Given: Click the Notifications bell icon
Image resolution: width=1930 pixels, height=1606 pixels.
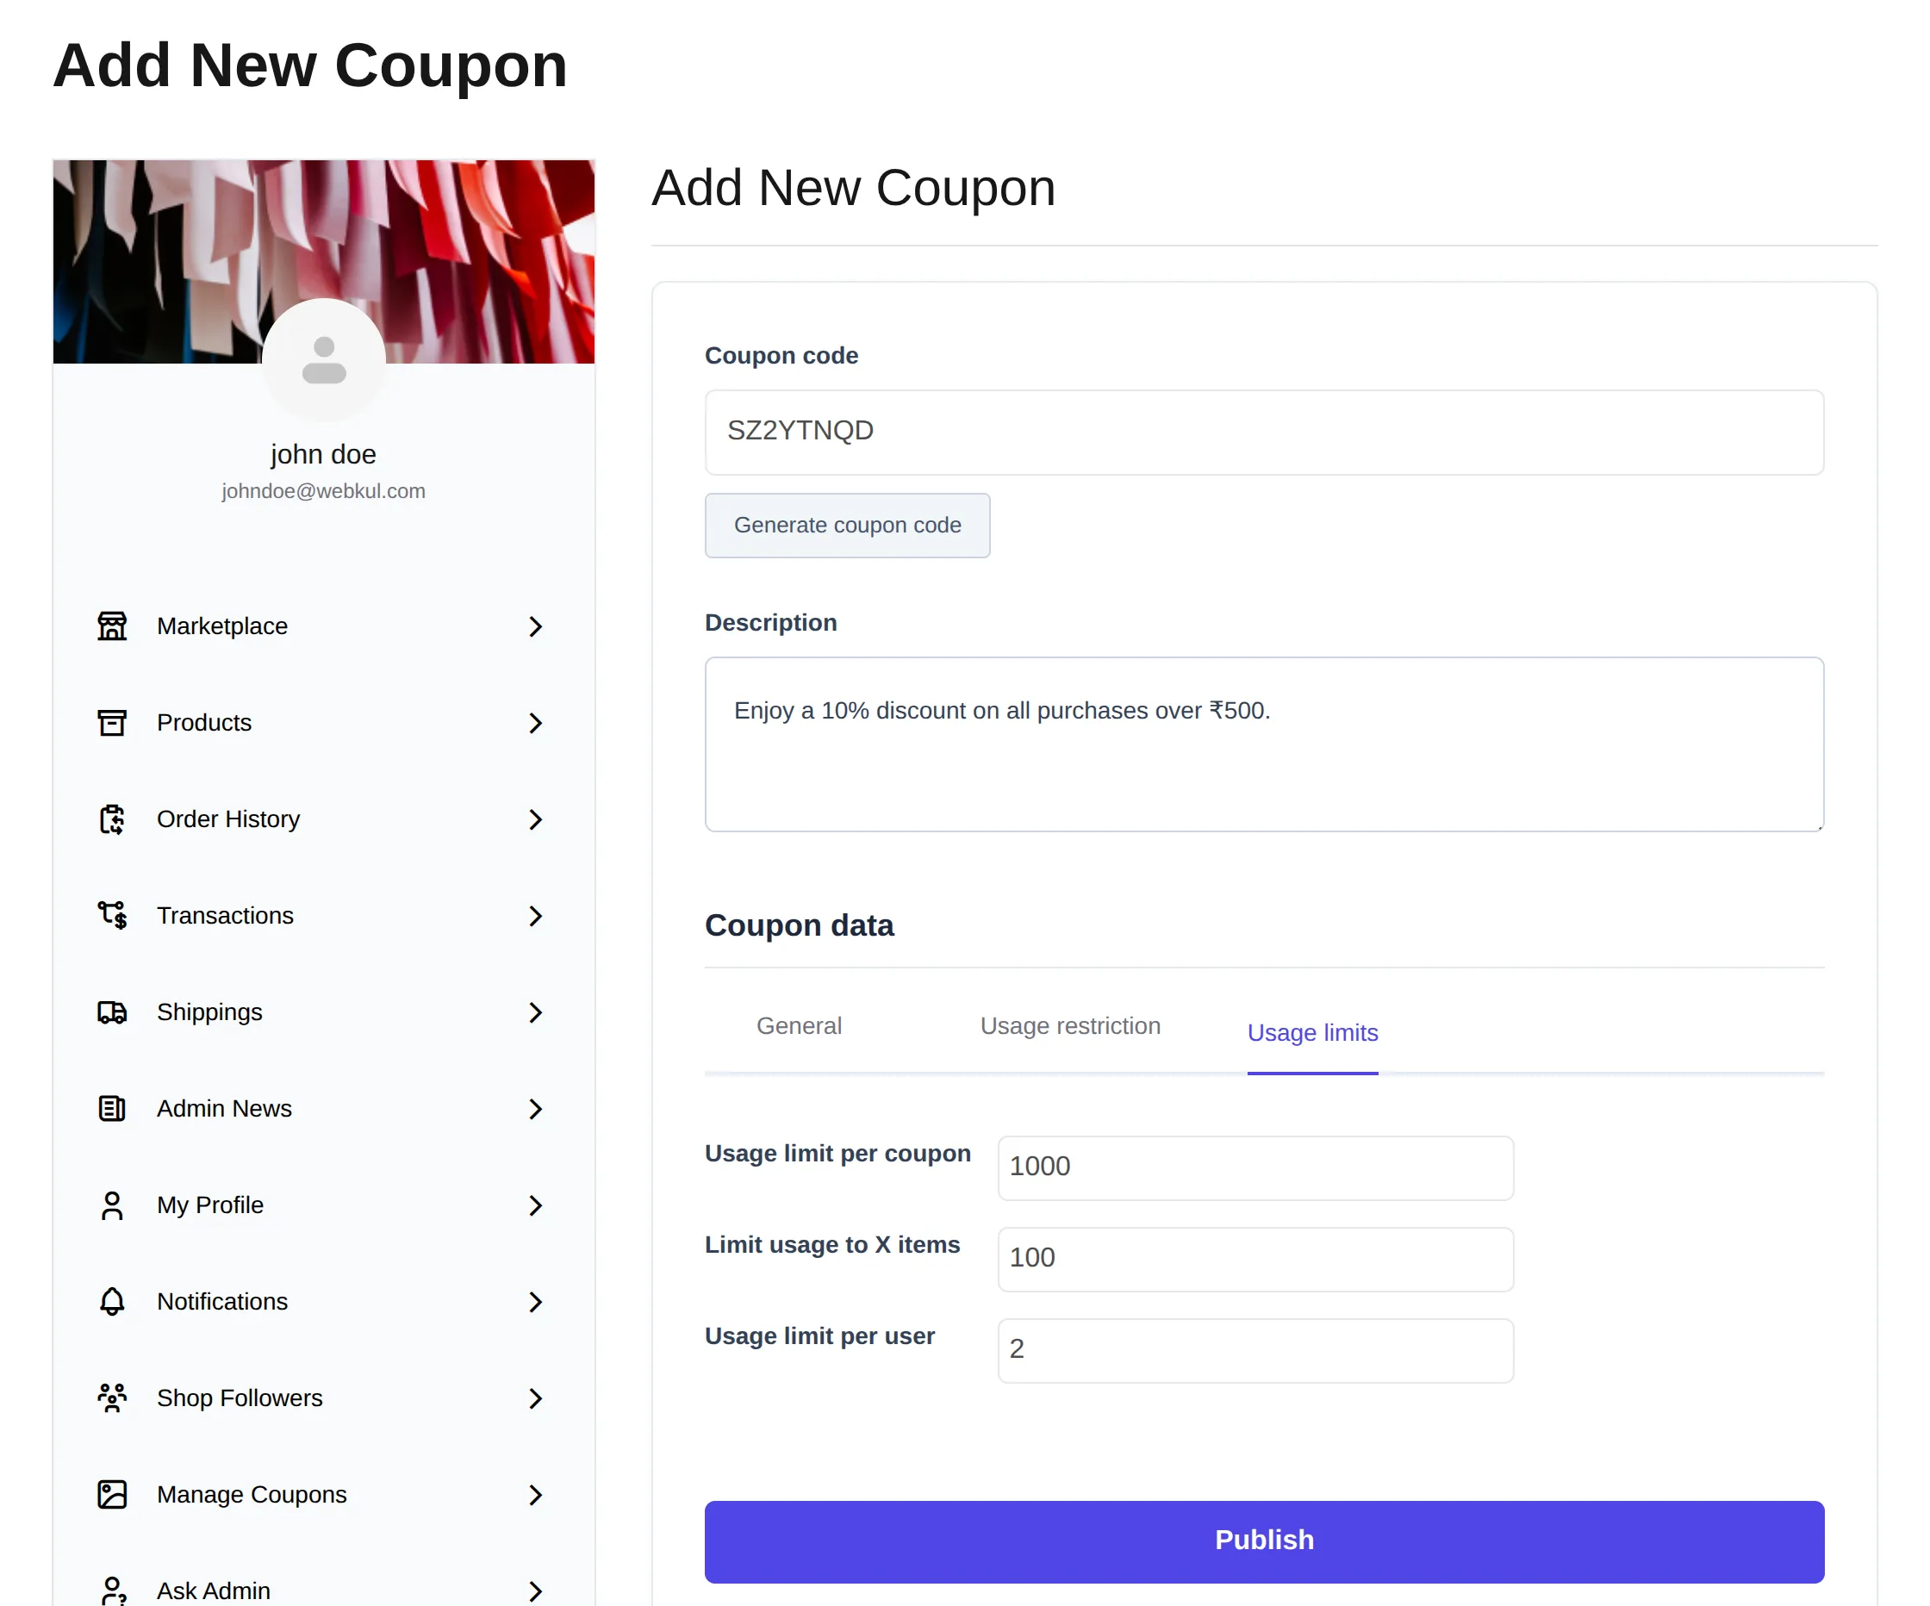Looking at the screenshot, I should pos(112,1302).
